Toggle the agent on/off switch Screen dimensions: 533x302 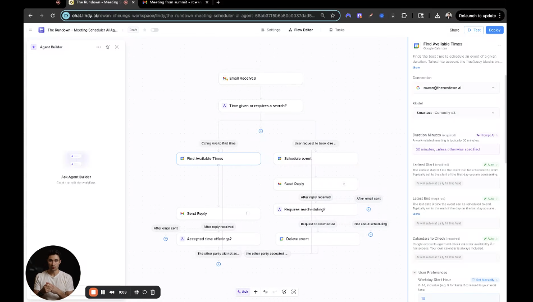[154, 30]
